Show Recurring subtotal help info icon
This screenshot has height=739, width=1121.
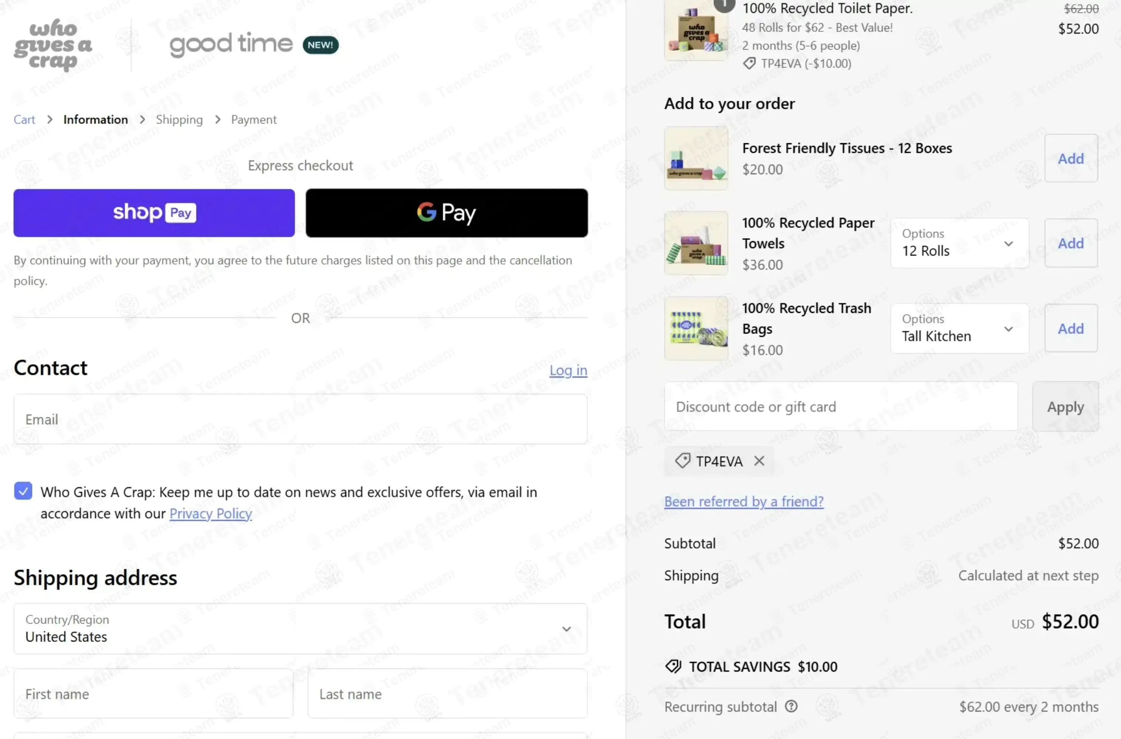pos(791,706)
